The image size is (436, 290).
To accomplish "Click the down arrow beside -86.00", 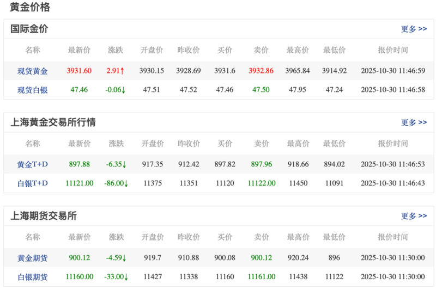I will 126,183.
